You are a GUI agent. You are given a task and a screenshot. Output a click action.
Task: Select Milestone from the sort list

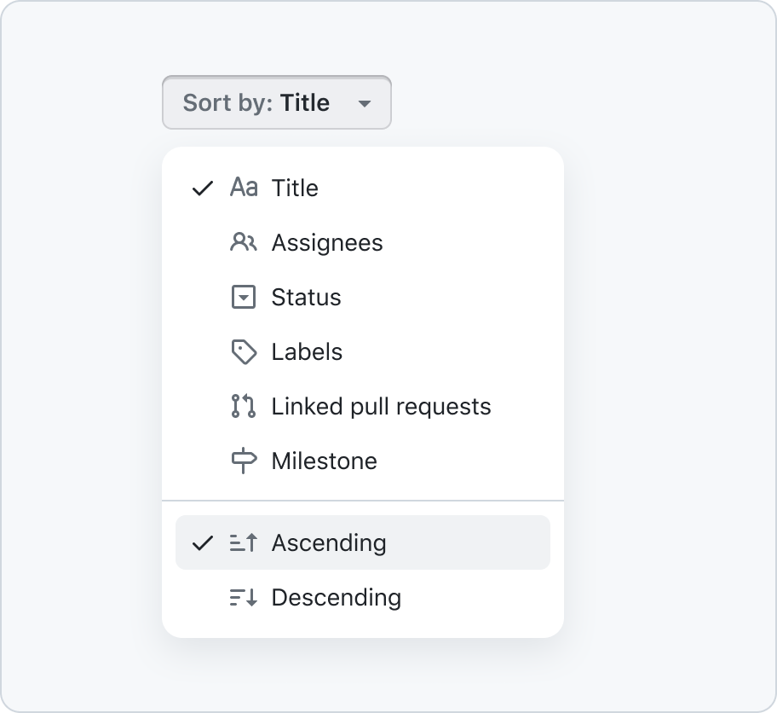(363, 461)
